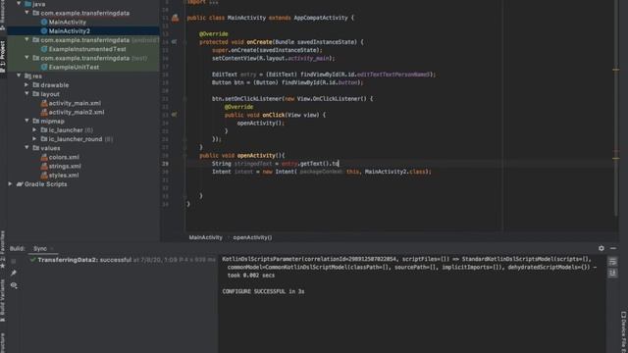This screenshot has width=628, height=353.
Task: Click the Build panel label
Action: click(x=18, y=248)
